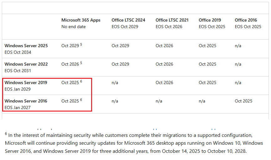Screen dimensions: 271x160
Task: Click the "EOS Oct 2031" text
Action: [x=18, y=71]
